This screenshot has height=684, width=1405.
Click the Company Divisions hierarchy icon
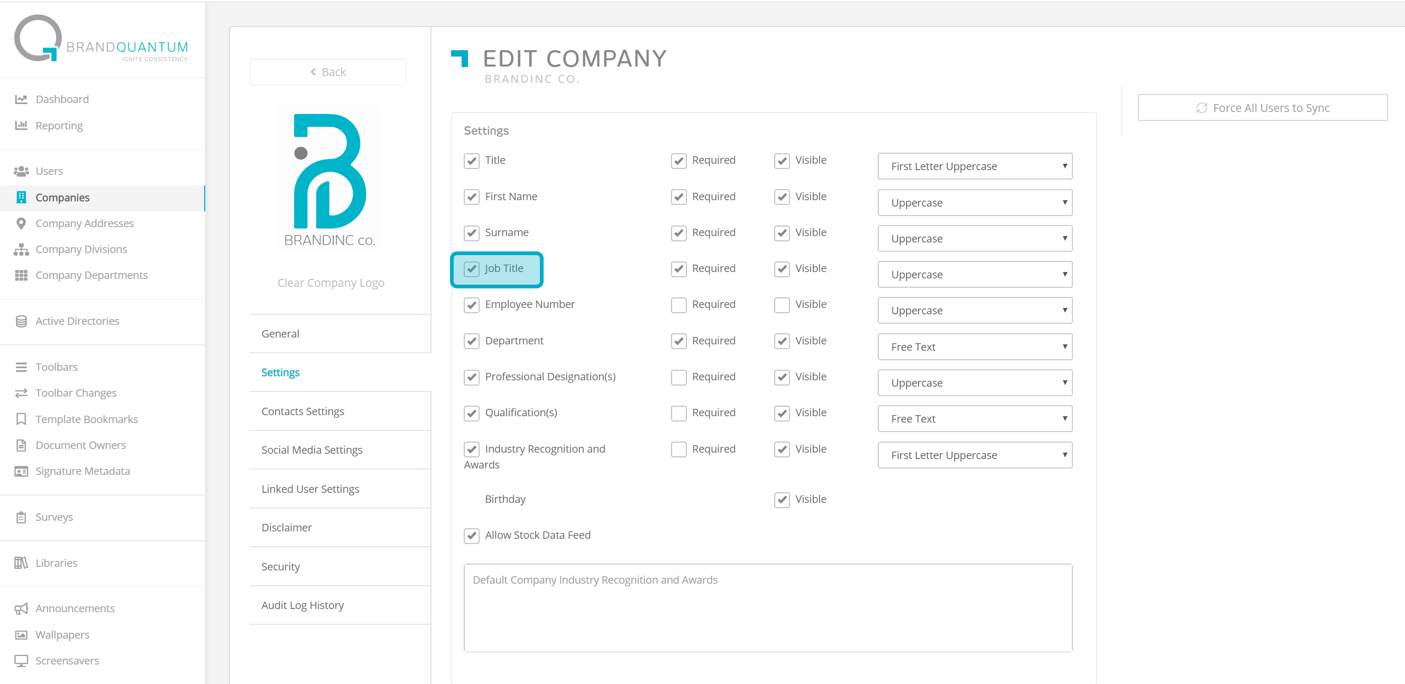(x=21, y=249)
